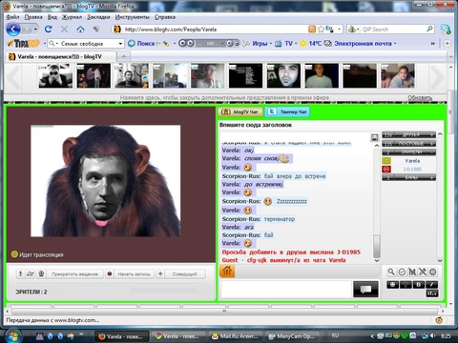The image size is (458, 343).
Task: Click the chat popout icon above scrollbar
Action: click(x=374, y=137)
